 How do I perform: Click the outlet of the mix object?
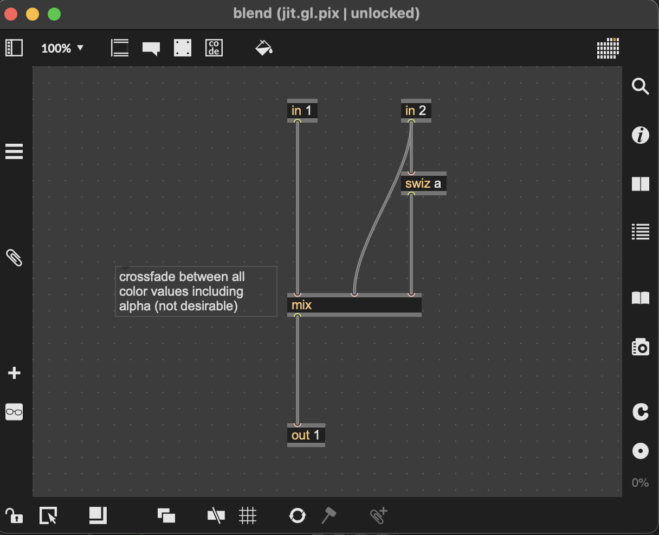tap(298, 316)
